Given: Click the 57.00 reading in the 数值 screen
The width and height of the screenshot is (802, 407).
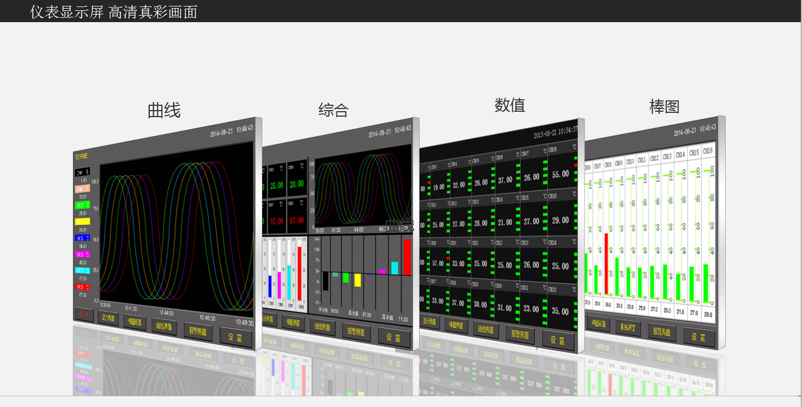Looking at the screenshot, I should pyautogui.click(x=439, y=263).
